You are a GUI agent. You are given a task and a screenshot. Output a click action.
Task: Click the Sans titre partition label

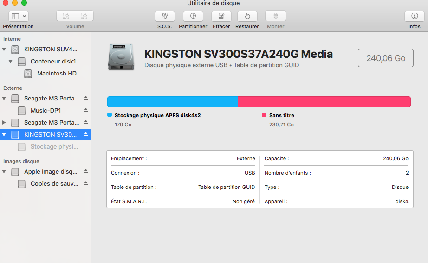(282, 115)
